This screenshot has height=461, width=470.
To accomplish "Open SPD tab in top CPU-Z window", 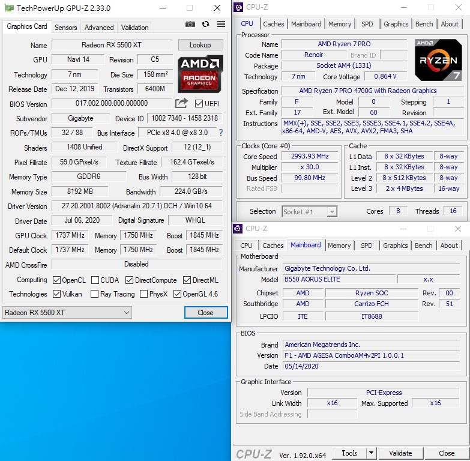I will point(367,24).
